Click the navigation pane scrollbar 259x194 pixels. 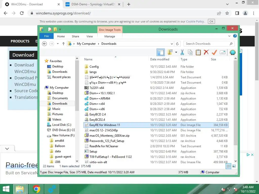point(77,86)
